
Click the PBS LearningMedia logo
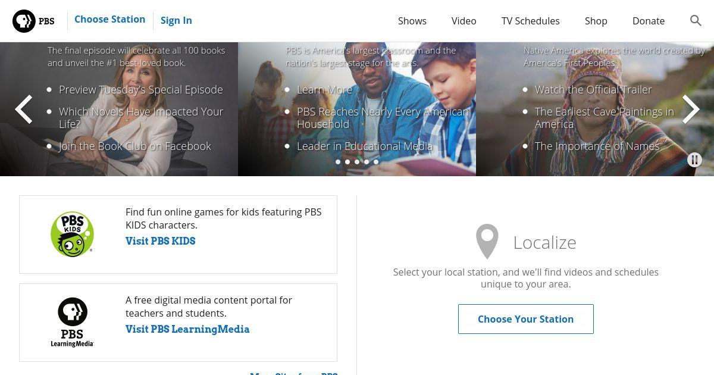[x=72, y=322]
